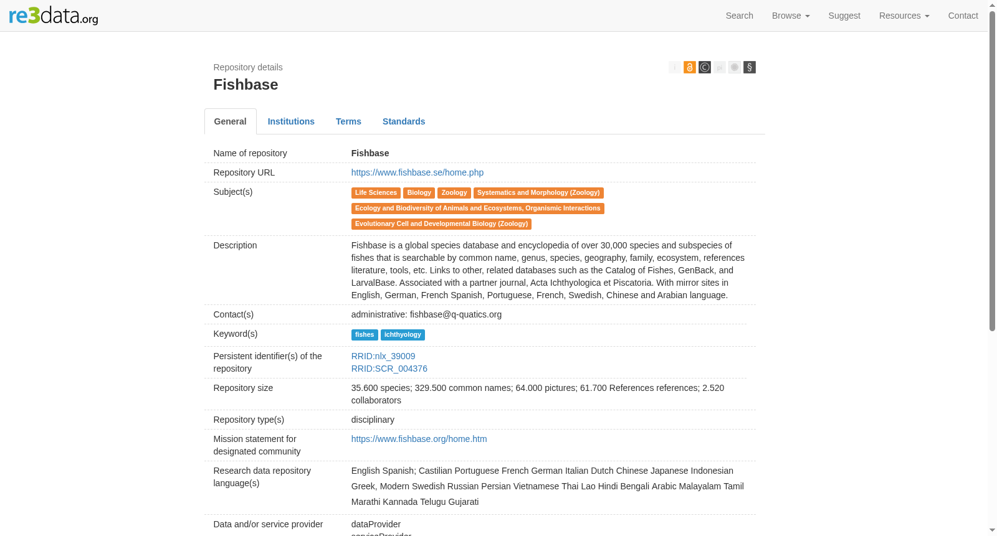
Task: Click the 'dataProvider' value text
Action: [x=376, y=524]
